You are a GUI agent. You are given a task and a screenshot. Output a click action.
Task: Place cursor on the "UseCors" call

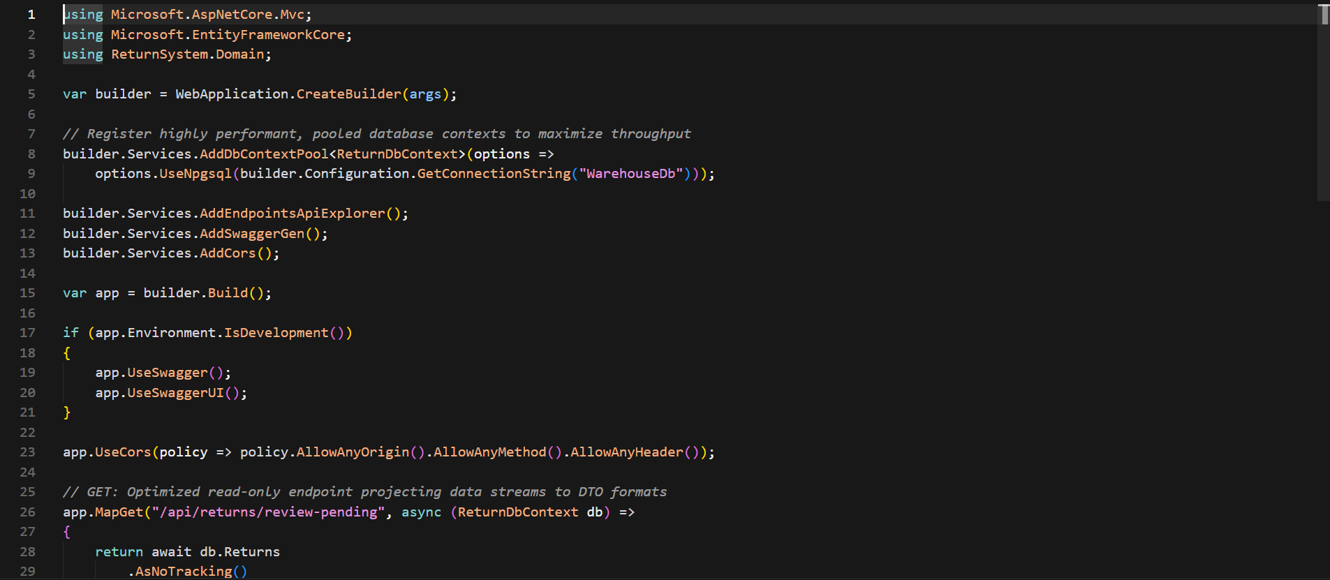tap(123, 452)
